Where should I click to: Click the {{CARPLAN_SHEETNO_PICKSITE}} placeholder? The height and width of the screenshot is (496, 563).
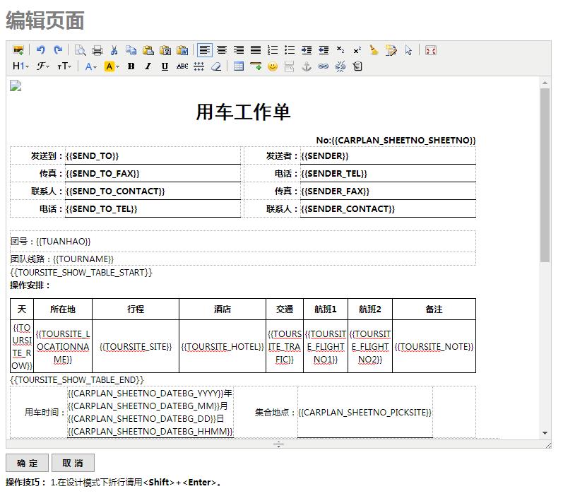click(x=365, y=413)
